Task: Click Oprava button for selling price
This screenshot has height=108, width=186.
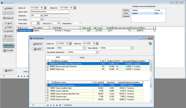Action: [126, 10]
